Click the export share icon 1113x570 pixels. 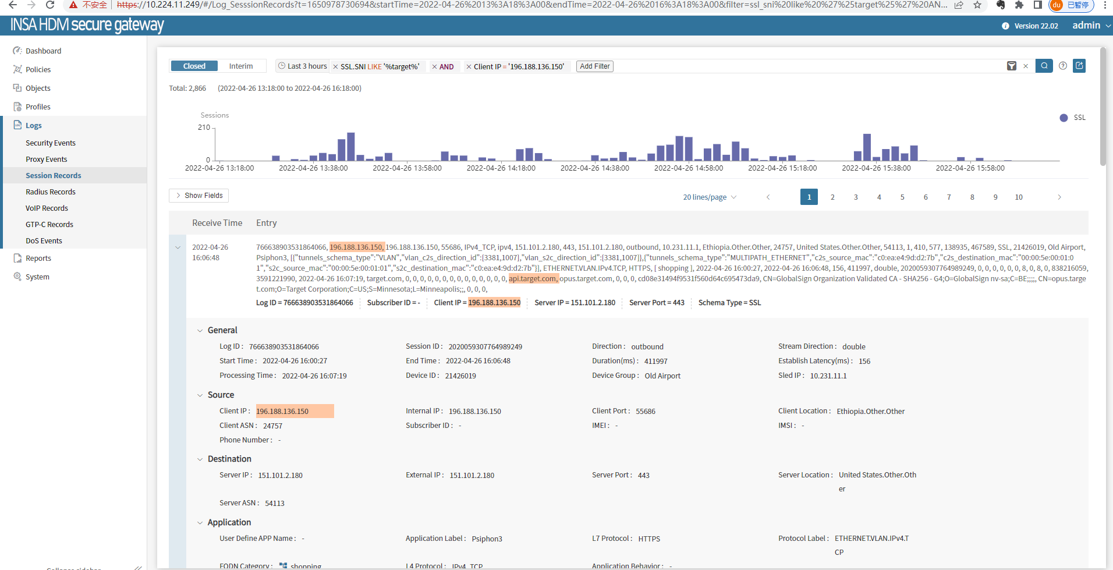(1079, 66)
